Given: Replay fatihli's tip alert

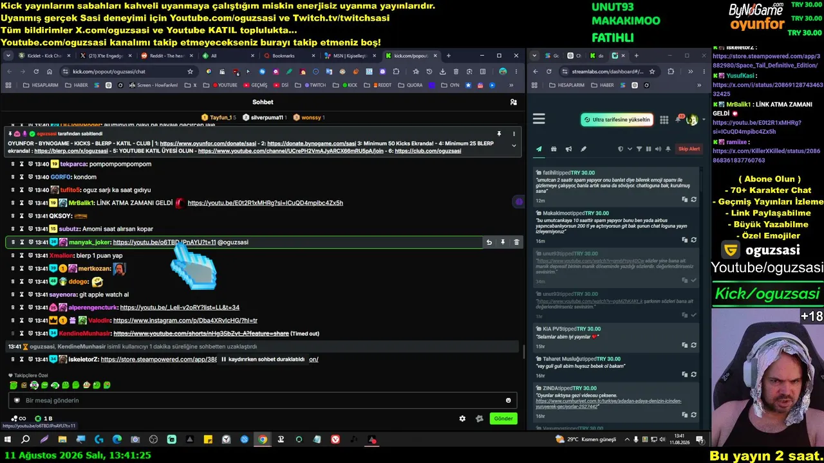Looking at the screenshot, I should (x=693, y=200).
